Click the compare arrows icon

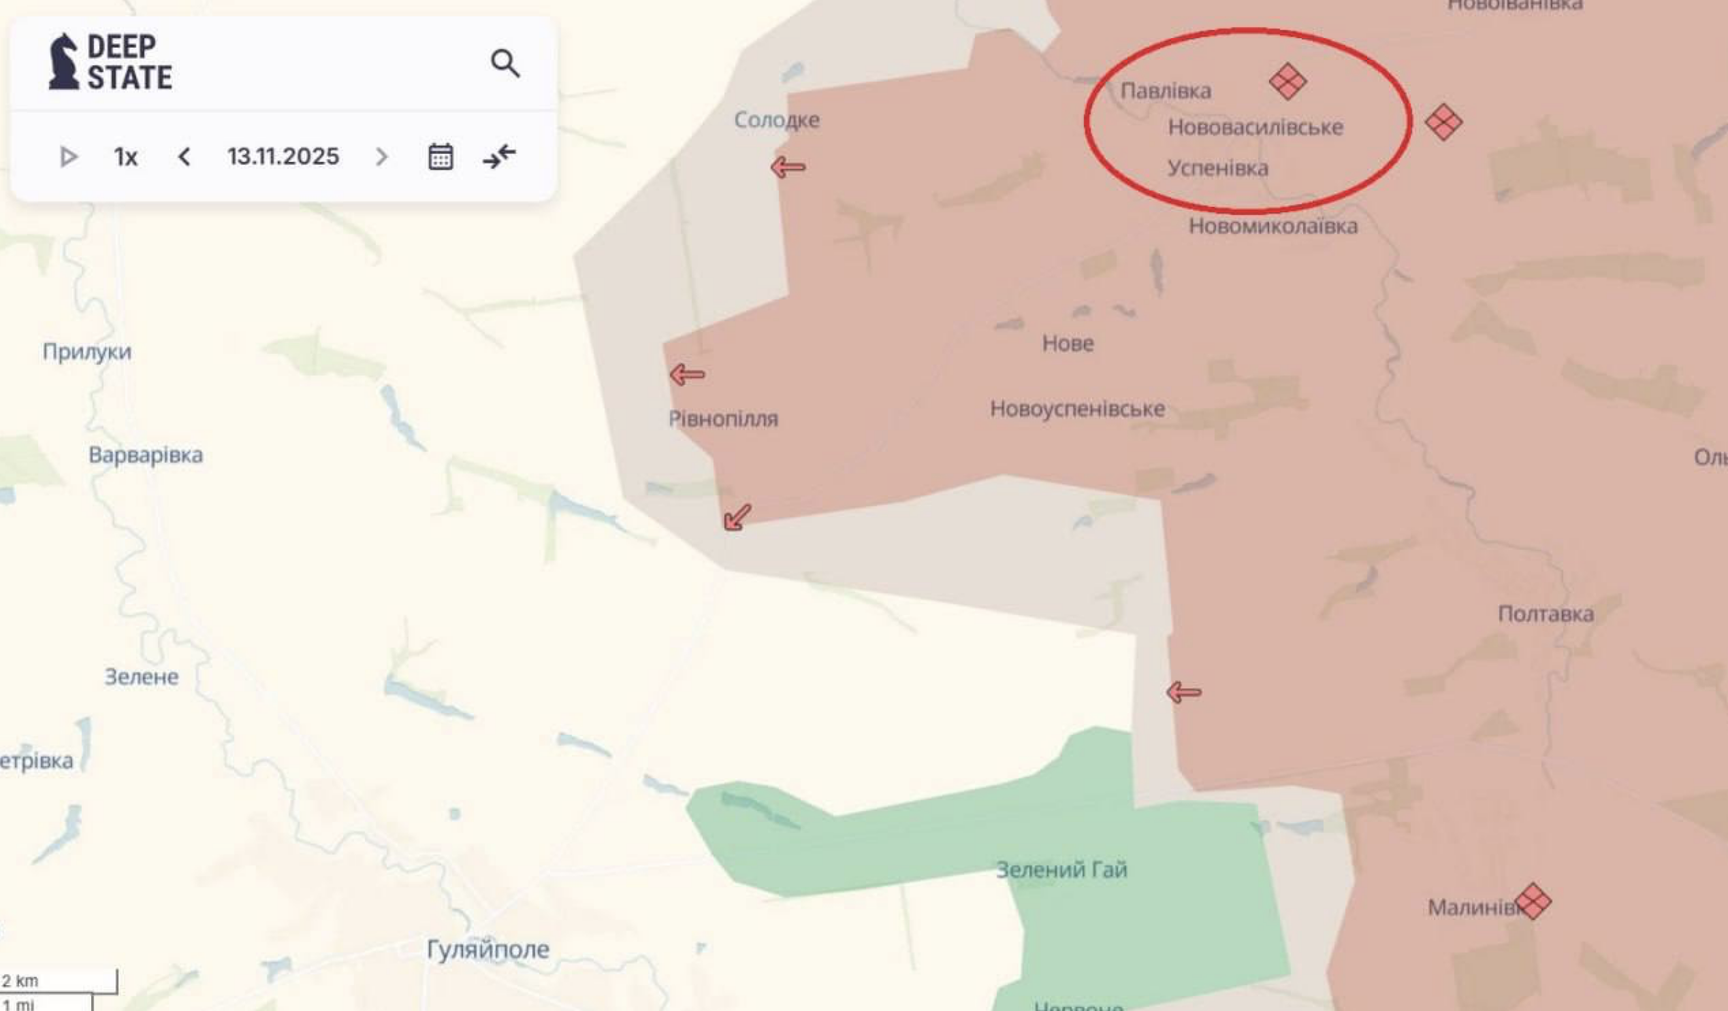coord(499,156)
